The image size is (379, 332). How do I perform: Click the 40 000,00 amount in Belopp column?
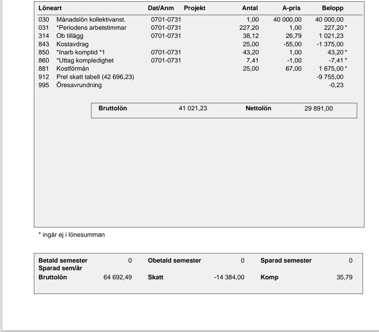[329, 19]
